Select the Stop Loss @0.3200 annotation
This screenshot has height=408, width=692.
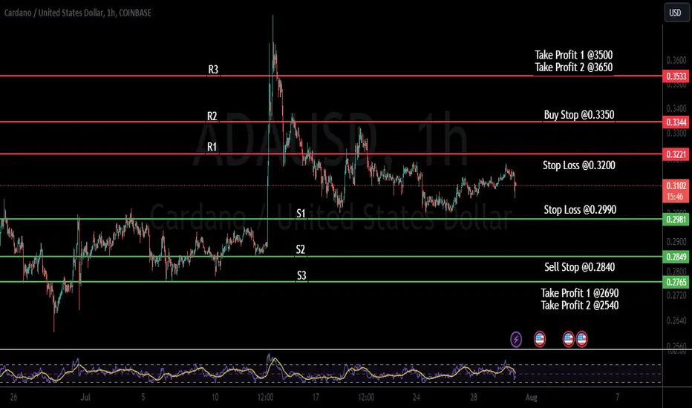pyautogui.click(x=579, y=165)
